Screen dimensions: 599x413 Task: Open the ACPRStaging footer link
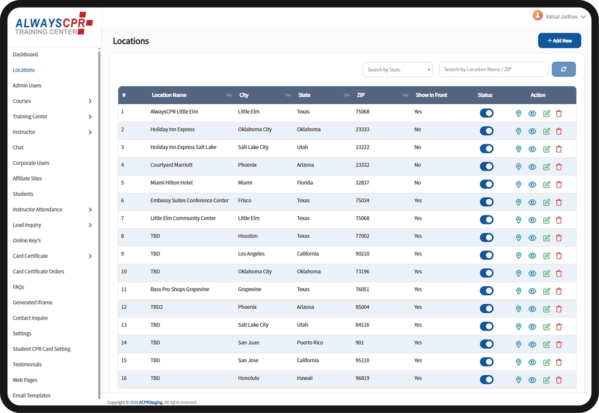coord(151,402)
